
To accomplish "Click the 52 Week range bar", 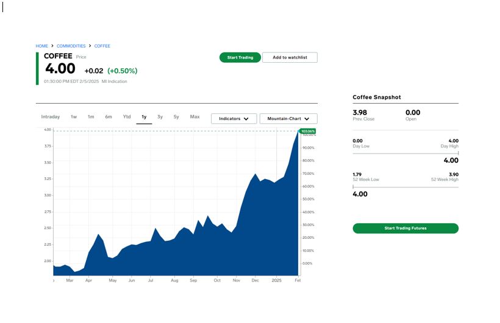I will point(405,187).
